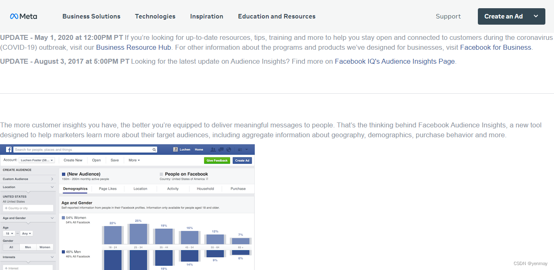Click the 22% women bar for ages 18-24
The width and height of the screenshot is (554, 270).
[113, 235]
